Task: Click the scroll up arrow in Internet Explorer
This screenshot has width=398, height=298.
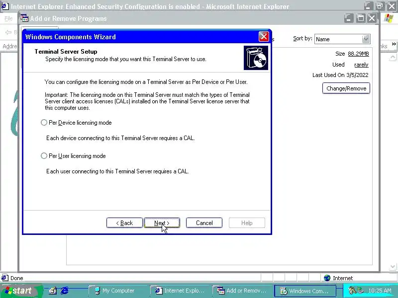Action: [393, 58]
